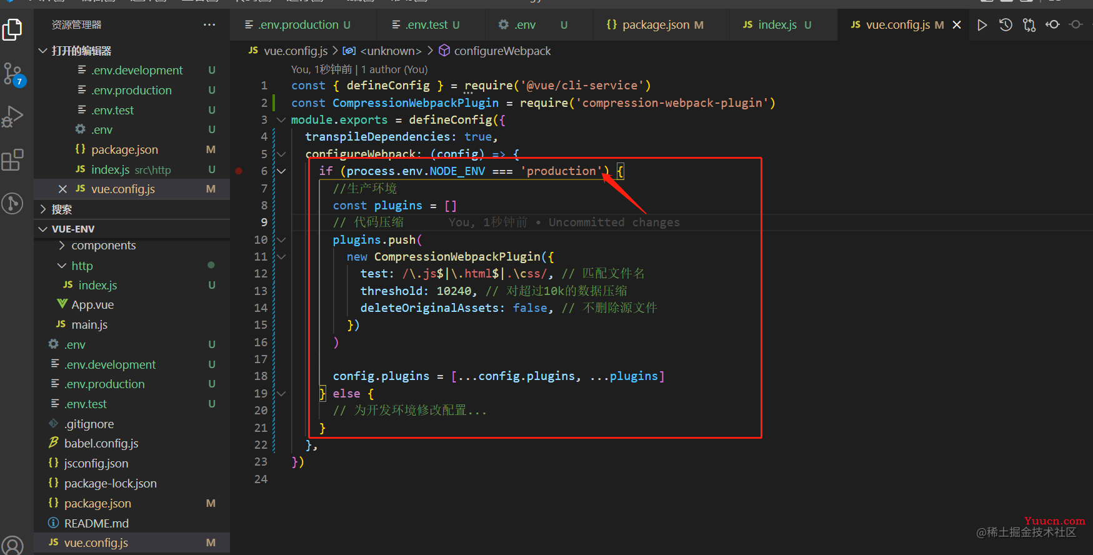This screenshot has width=1093, height=555.
Task: Close the vue.config.js editor tab
Action: [x=957, y=25]
